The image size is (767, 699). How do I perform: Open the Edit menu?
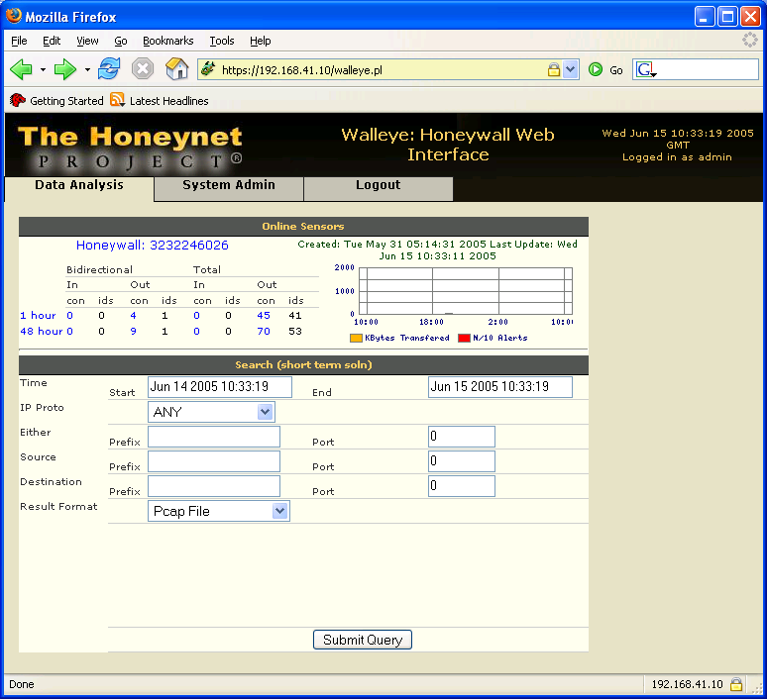click(x=52, y=41)
